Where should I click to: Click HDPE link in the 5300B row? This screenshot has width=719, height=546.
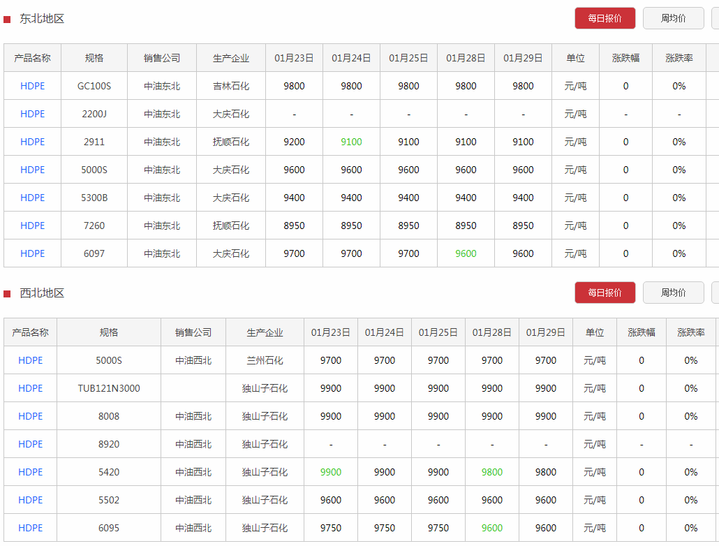pyautogui.click(x=33, y=198)
